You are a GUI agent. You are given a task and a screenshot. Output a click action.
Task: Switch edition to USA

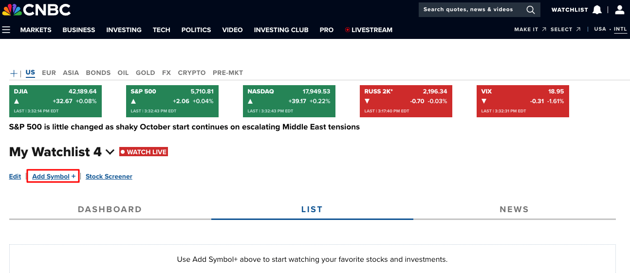600,29
